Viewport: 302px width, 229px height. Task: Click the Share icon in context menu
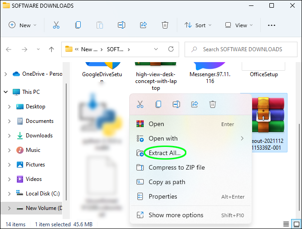pyautogui.click(x=195, y=104)
